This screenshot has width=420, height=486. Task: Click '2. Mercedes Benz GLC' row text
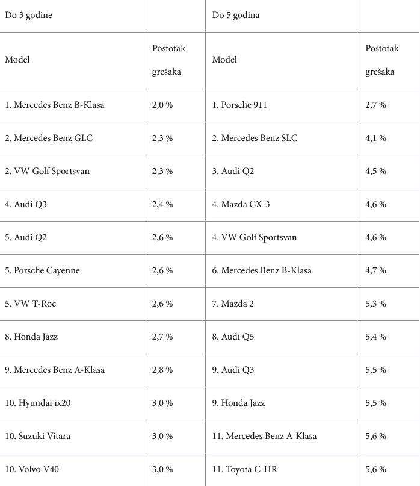click(x=49, y=138)
